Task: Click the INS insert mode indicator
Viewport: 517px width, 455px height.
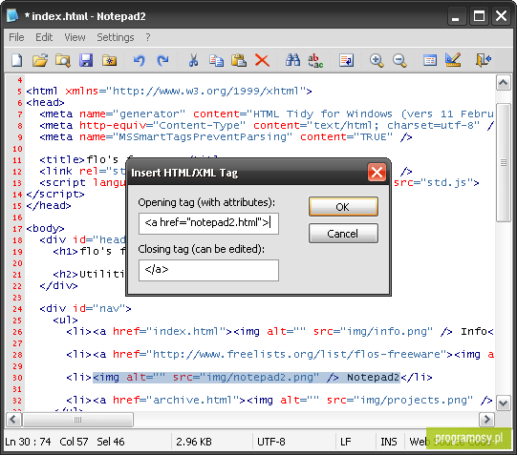Action: point(389,442)
